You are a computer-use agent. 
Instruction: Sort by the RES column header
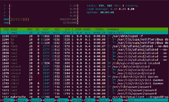click(57, 29)
